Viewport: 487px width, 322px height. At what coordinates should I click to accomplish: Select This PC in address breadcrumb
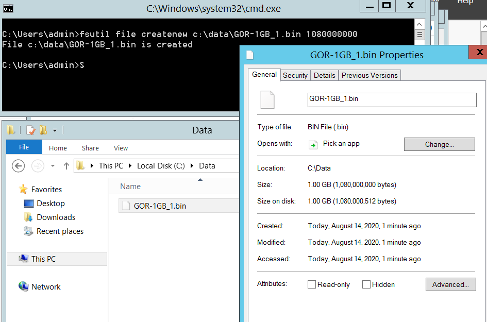[111, 166]
